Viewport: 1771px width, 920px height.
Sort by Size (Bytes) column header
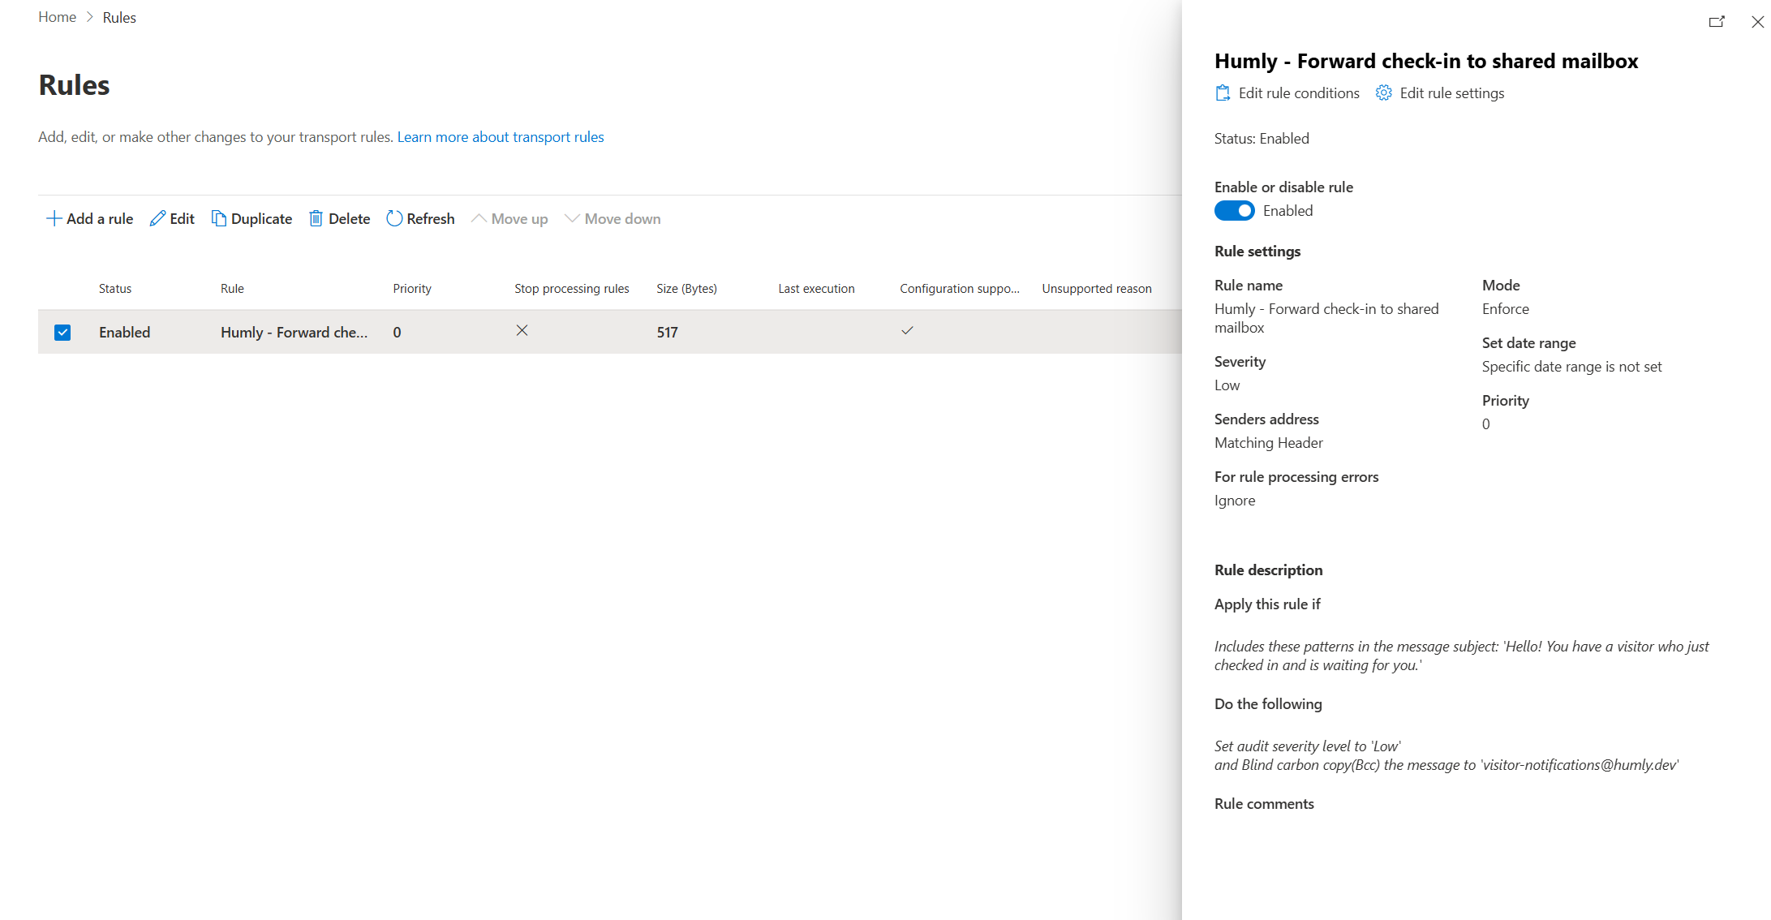click(x=686, y=289)
